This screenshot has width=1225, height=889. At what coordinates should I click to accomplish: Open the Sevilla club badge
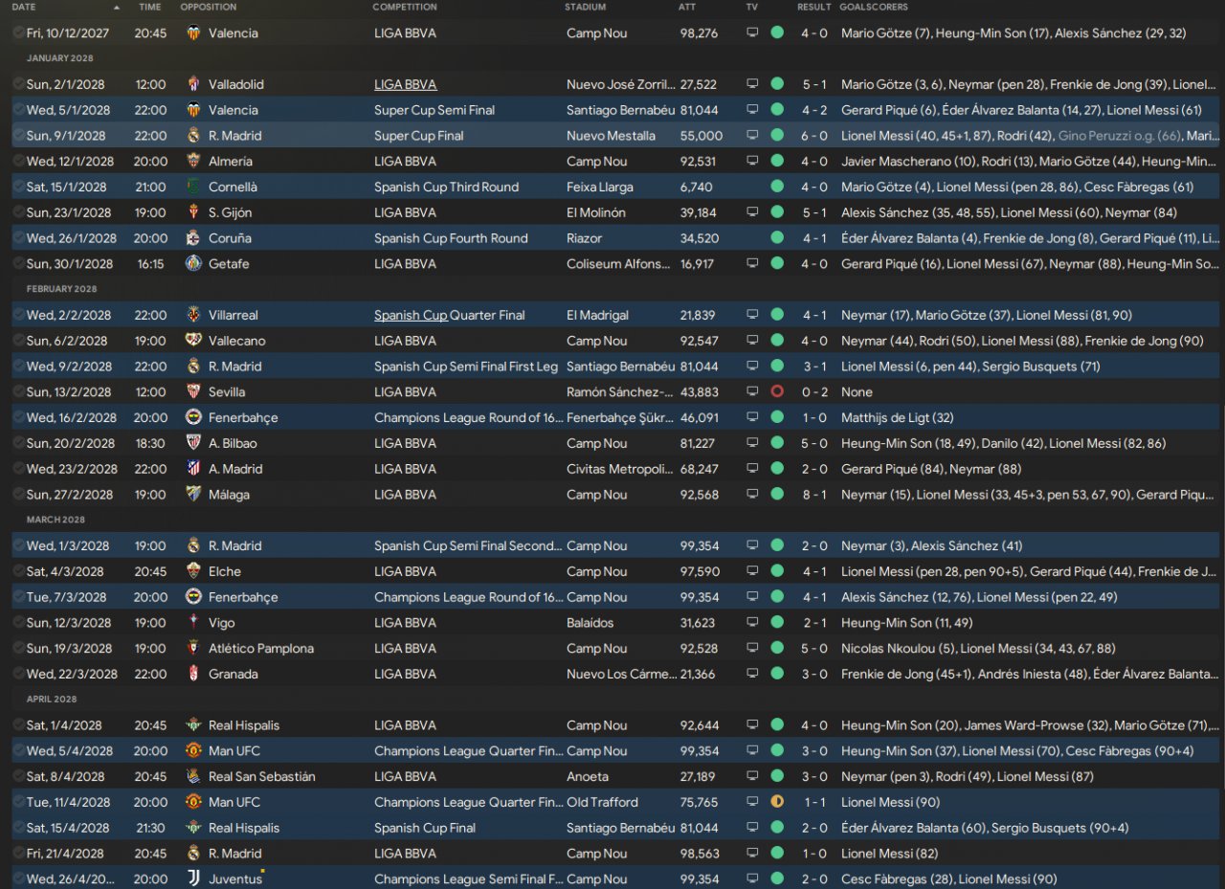click(x=193, y=391)
